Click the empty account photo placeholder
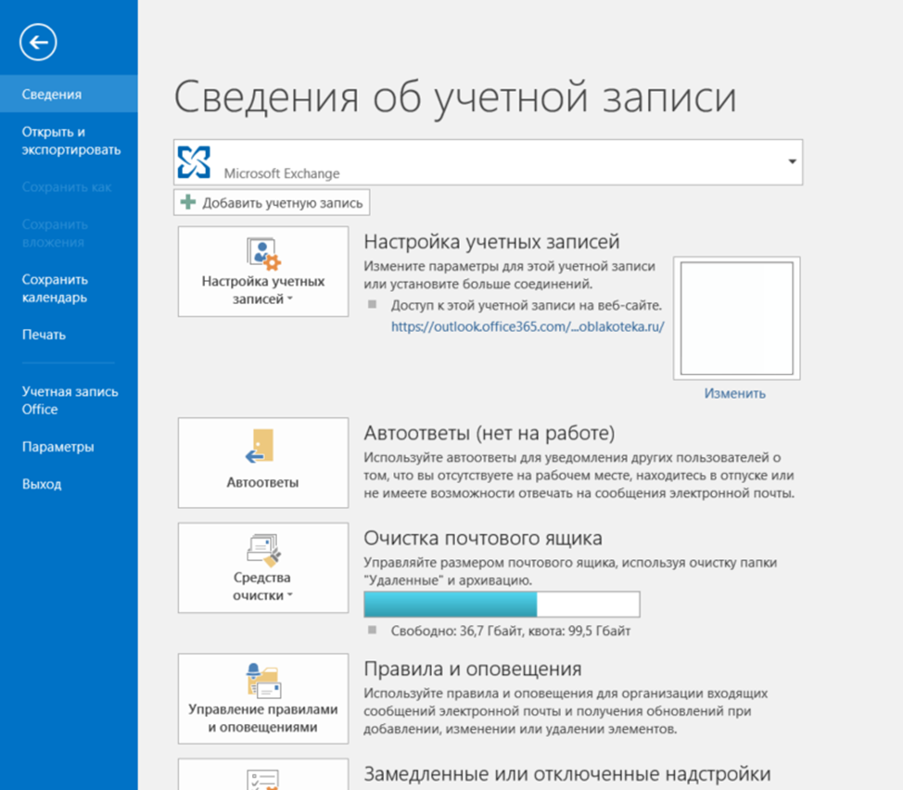 (736, 318)
